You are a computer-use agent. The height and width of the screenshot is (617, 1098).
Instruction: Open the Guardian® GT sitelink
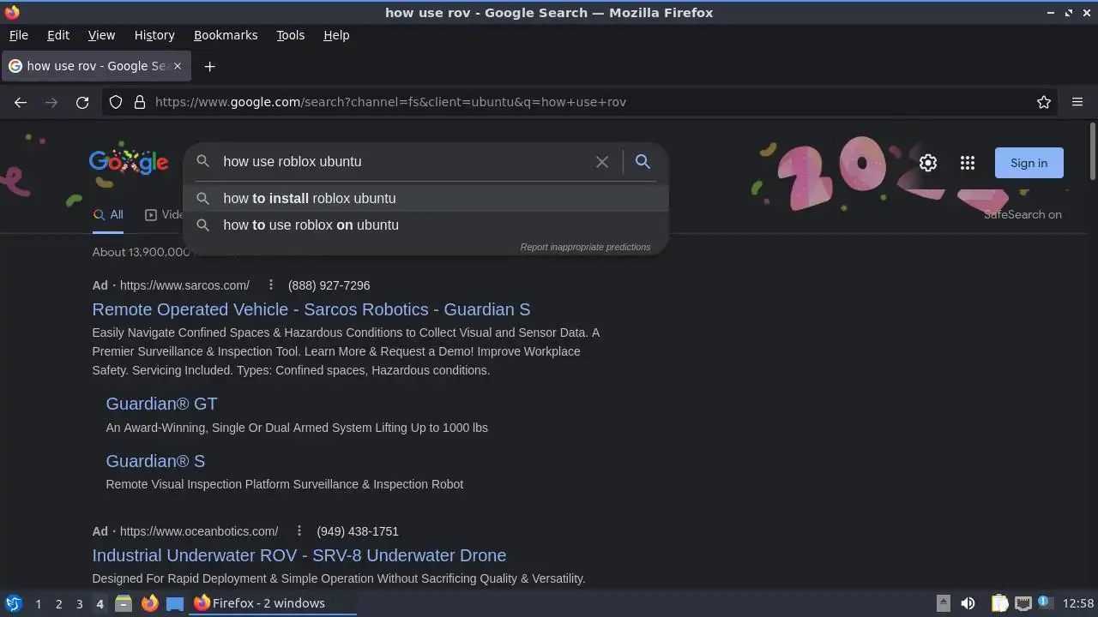[x=161, y=404]
